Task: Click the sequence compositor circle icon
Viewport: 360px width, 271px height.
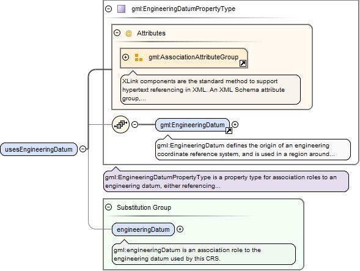Action: (121, 125)
